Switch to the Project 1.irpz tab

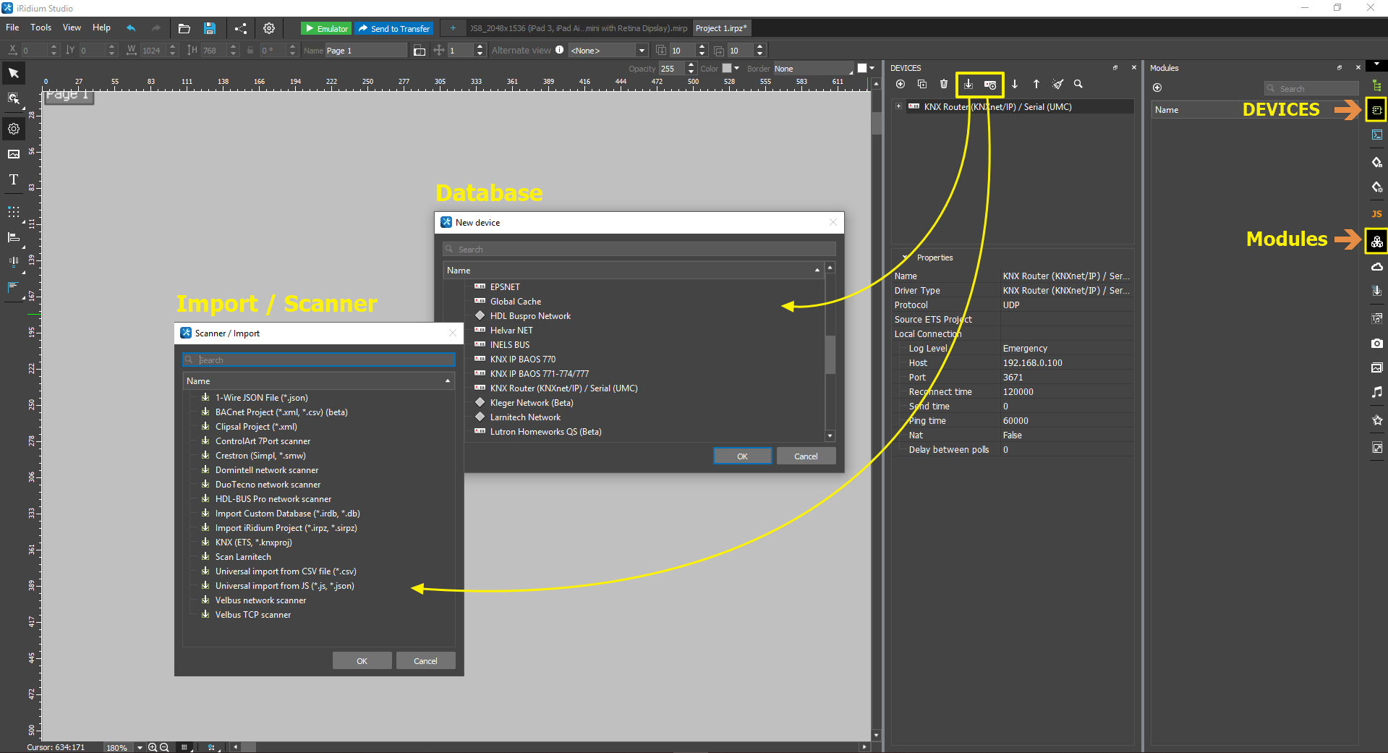[720, 28]
